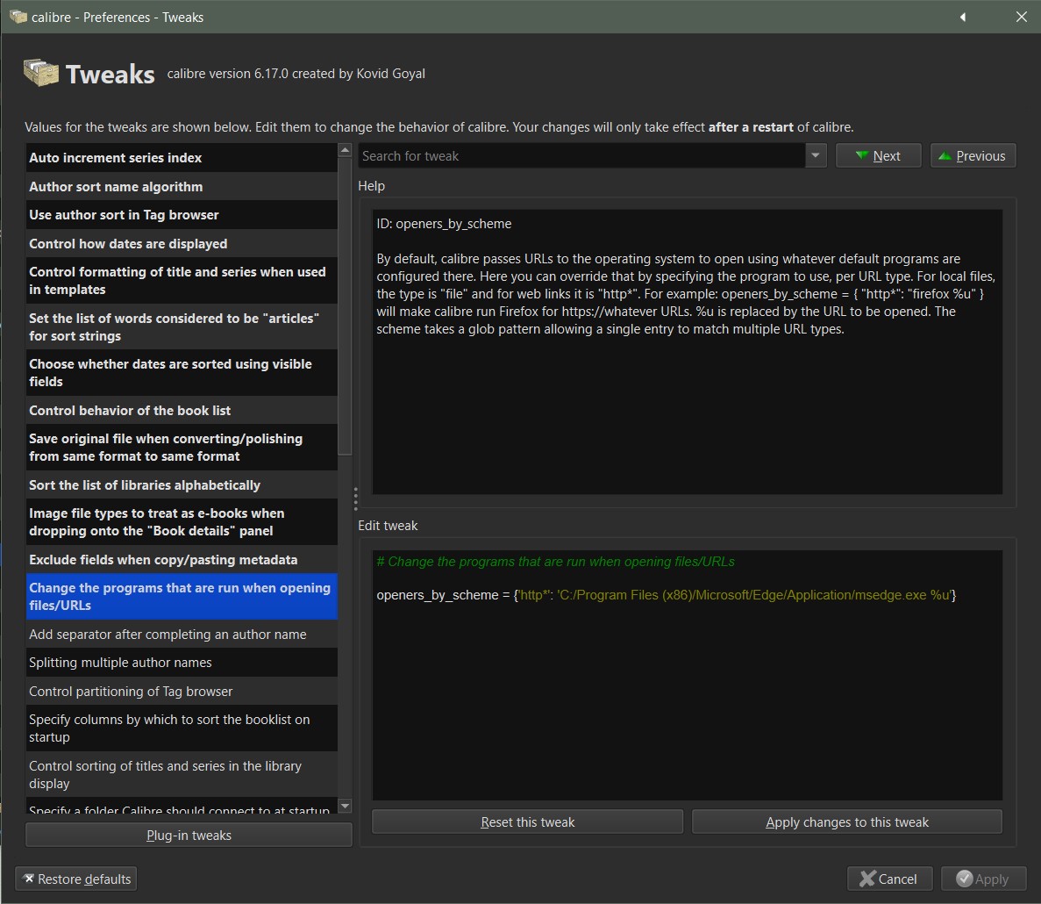Select Specify columns to sort booklist on startup
Image resolution: width=1041 pixels, height=904 pixels.
tap(182, 728)
